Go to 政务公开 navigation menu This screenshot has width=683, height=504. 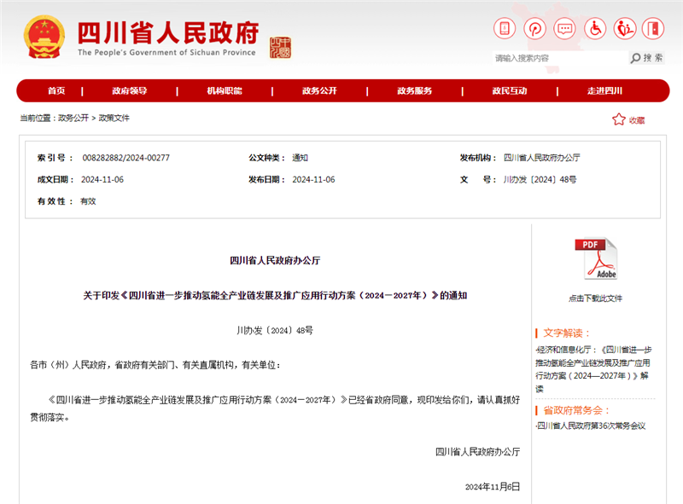click(x=319, y=91)
